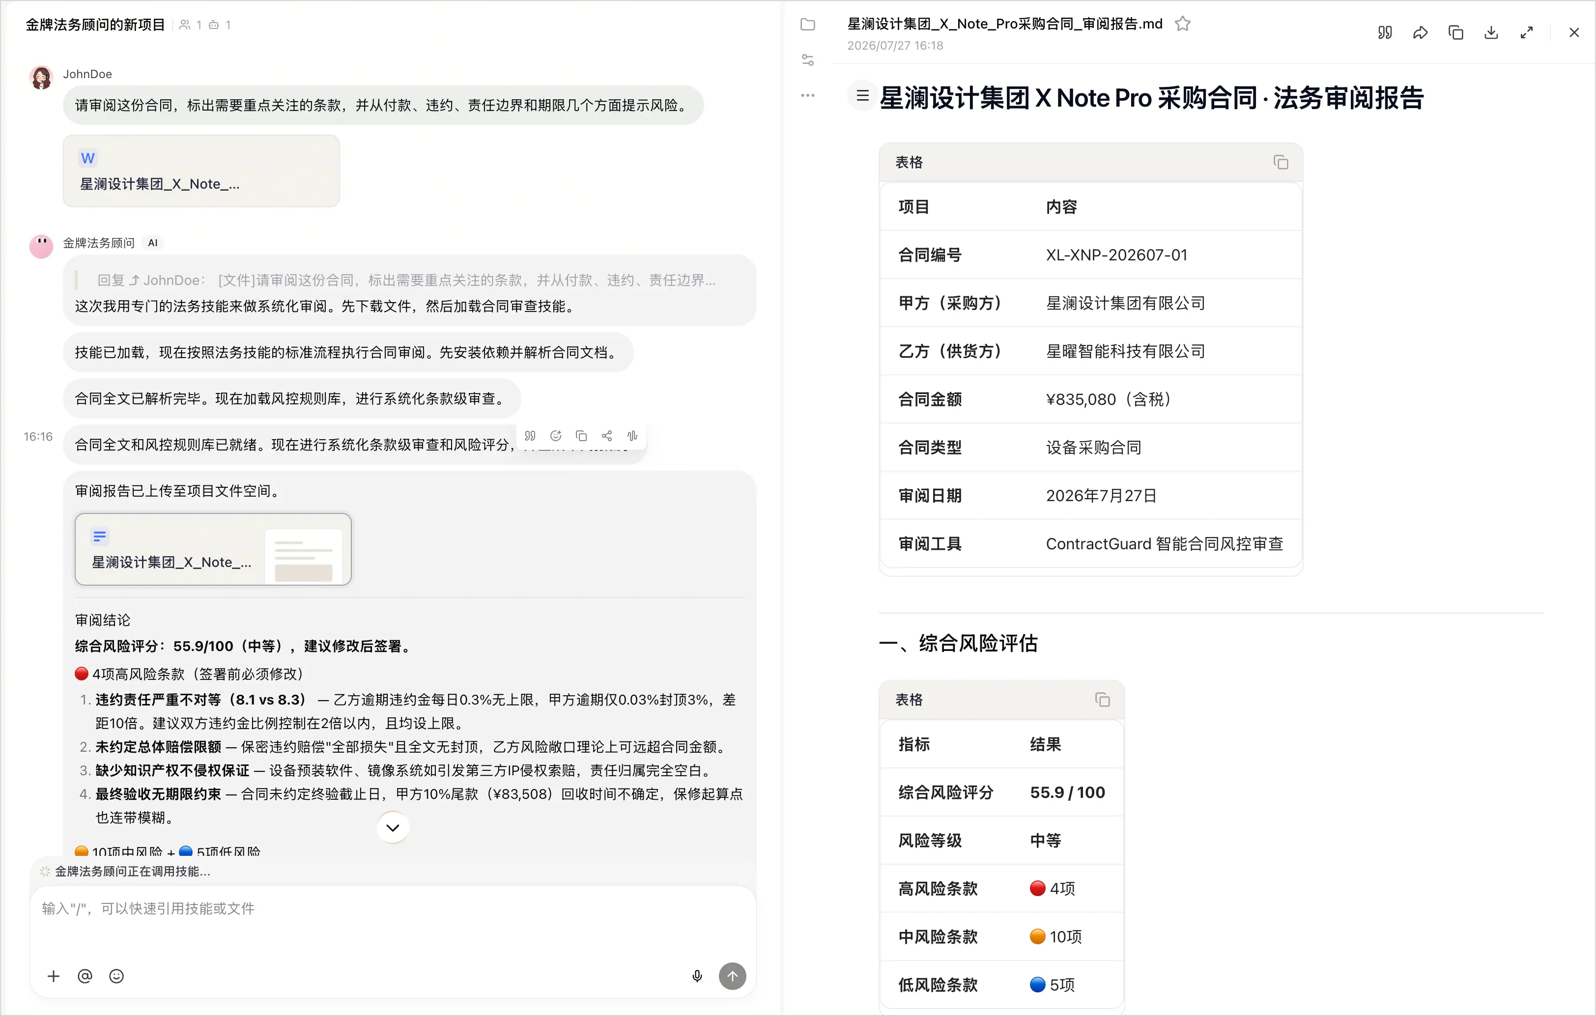Open the emoji picker in input bar
Screen dimensions: 1596x1016
[116, 976]
